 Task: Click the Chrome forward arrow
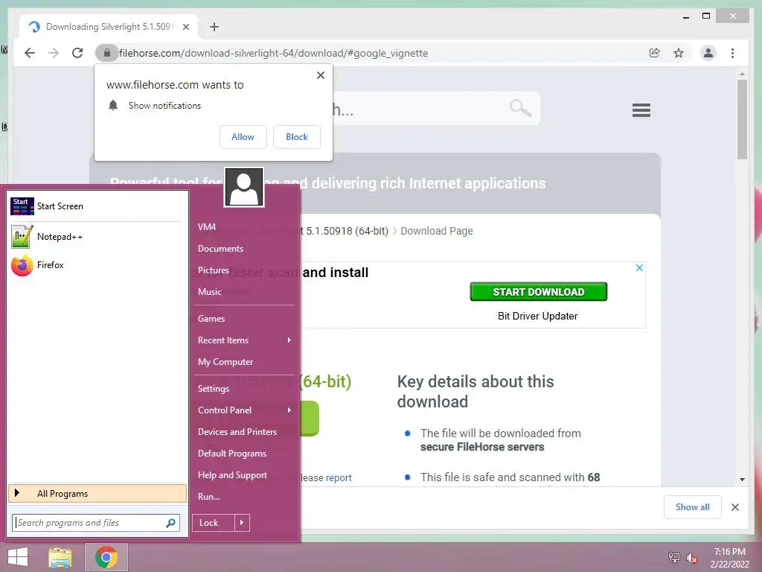(x=54, y=53)
